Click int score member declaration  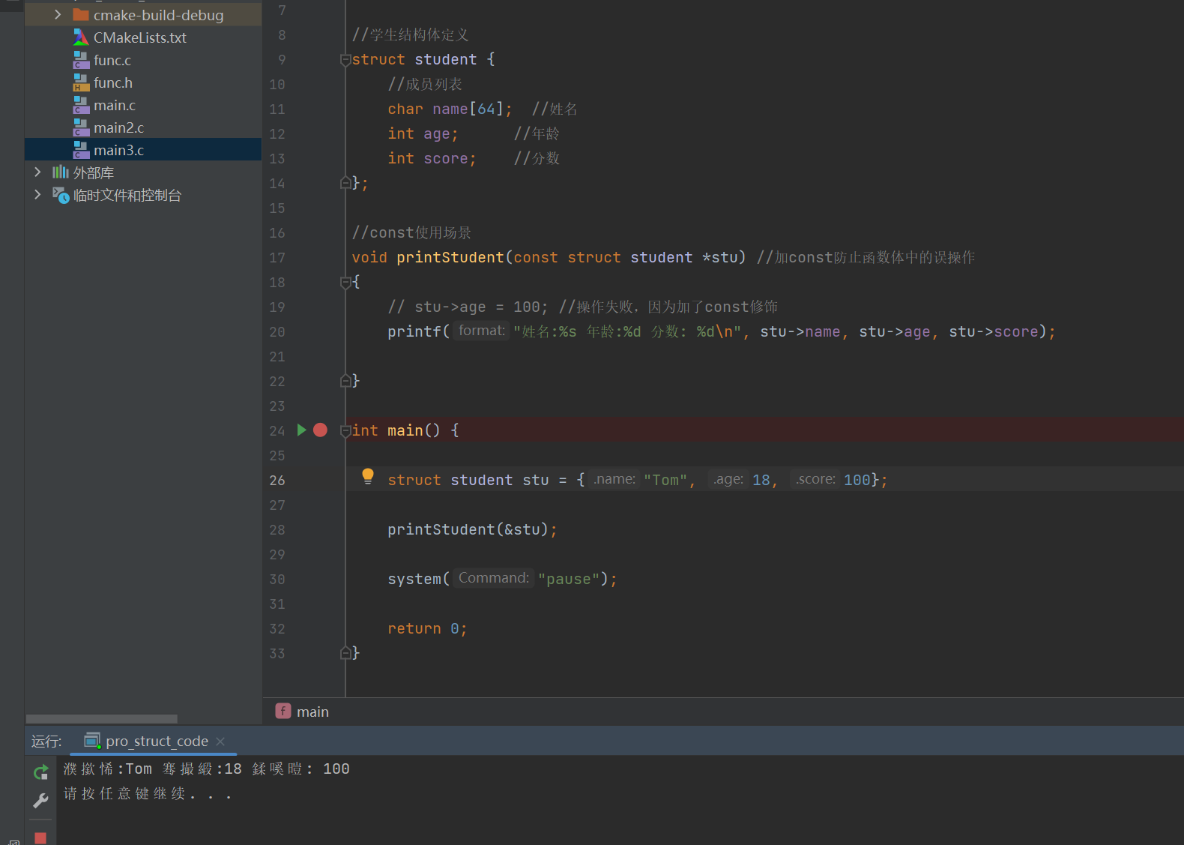(x=432, y=158)
